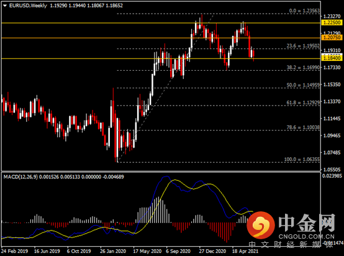344x256 pixels.
Task: Click the EURUSD chart dropdown triangle
Action: coord(5,6)
